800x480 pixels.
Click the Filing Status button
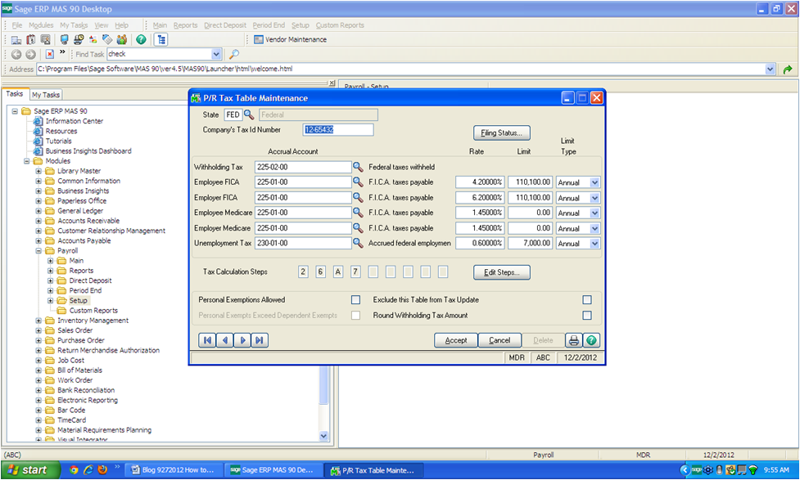point(501,132)
